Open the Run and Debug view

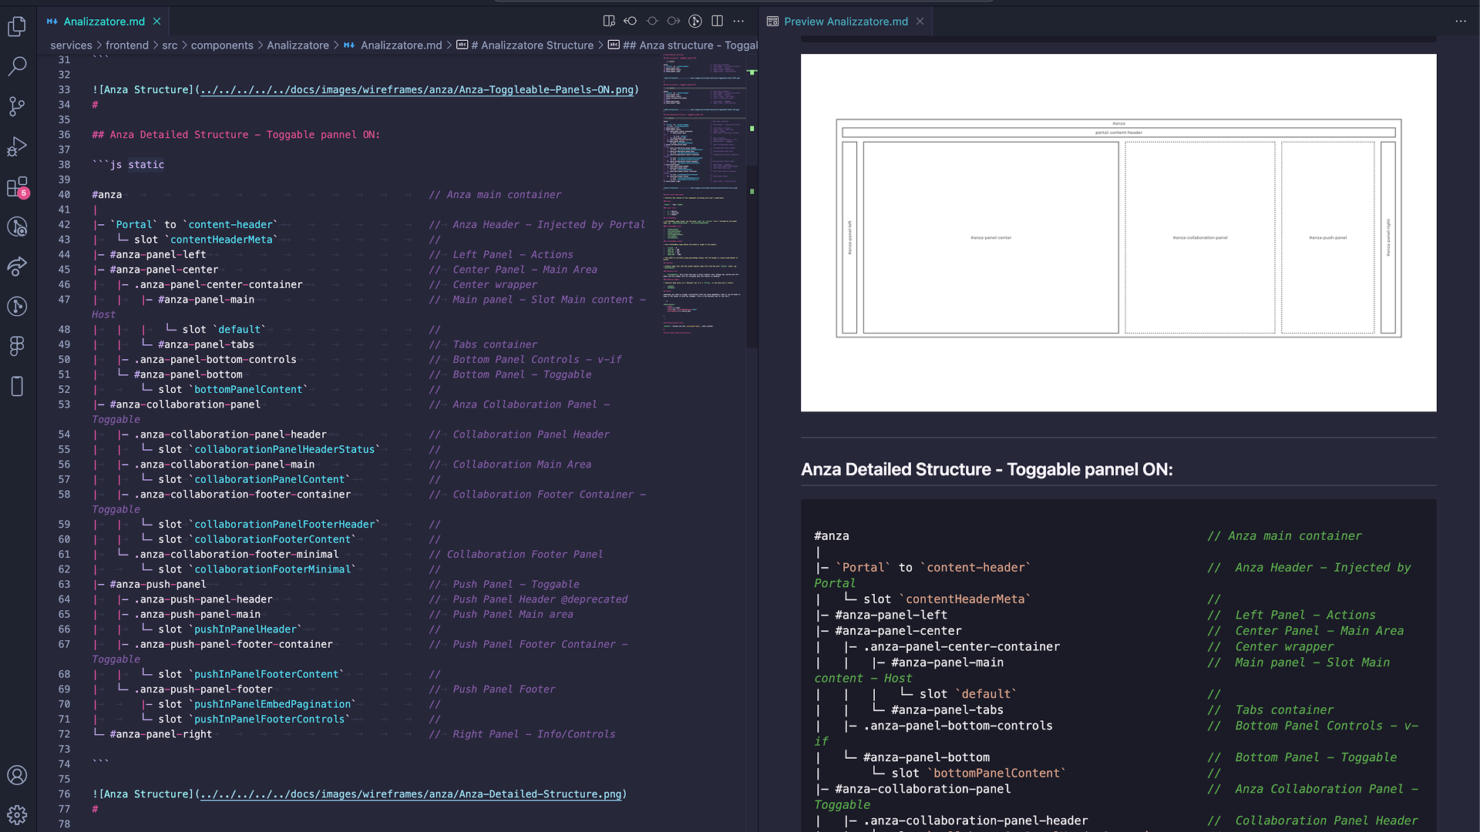click(x=17, y=146)
